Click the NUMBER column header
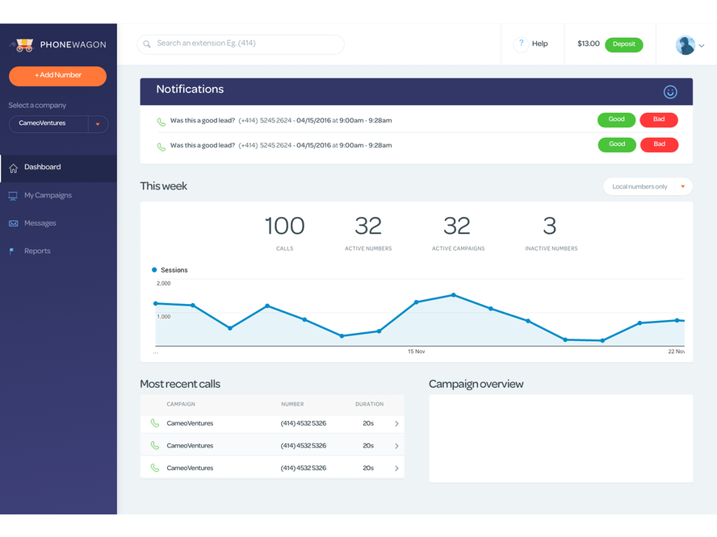717x537 pixels. 292,404
